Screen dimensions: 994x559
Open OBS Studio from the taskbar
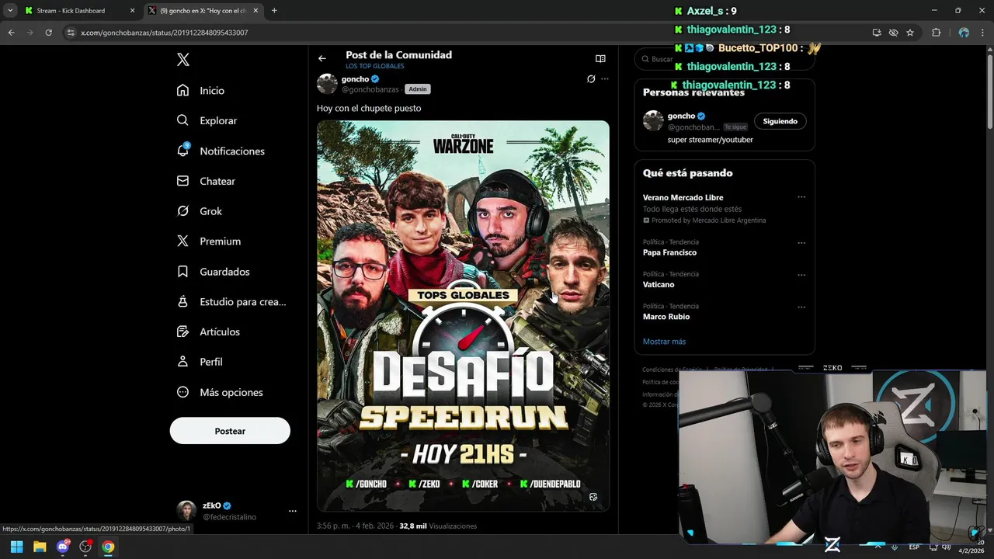click(x=85, y=547)
